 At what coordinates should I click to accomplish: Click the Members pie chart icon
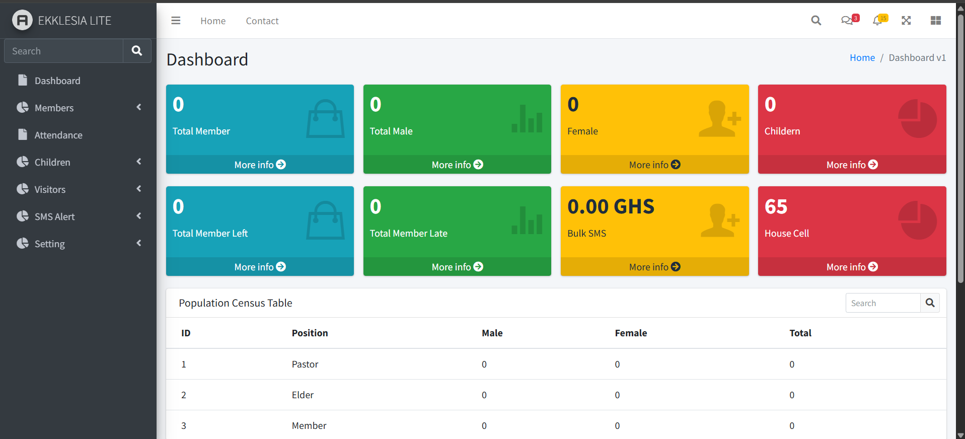pyautogui.click(x=22, y=107)
